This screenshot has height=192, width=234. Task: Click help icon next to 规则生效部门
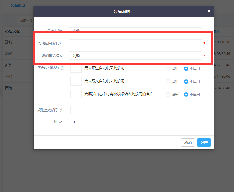(62, 110)
